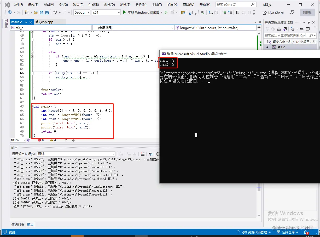Viewport: 320px width, 237px height.
Task: Click the Visual Studio logo icon
Action: 7,5
